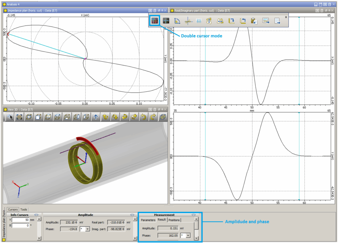338x243 pixels.
Task: Click the blue up arrow in View 3D toolbar
Action: pos(95,117)
